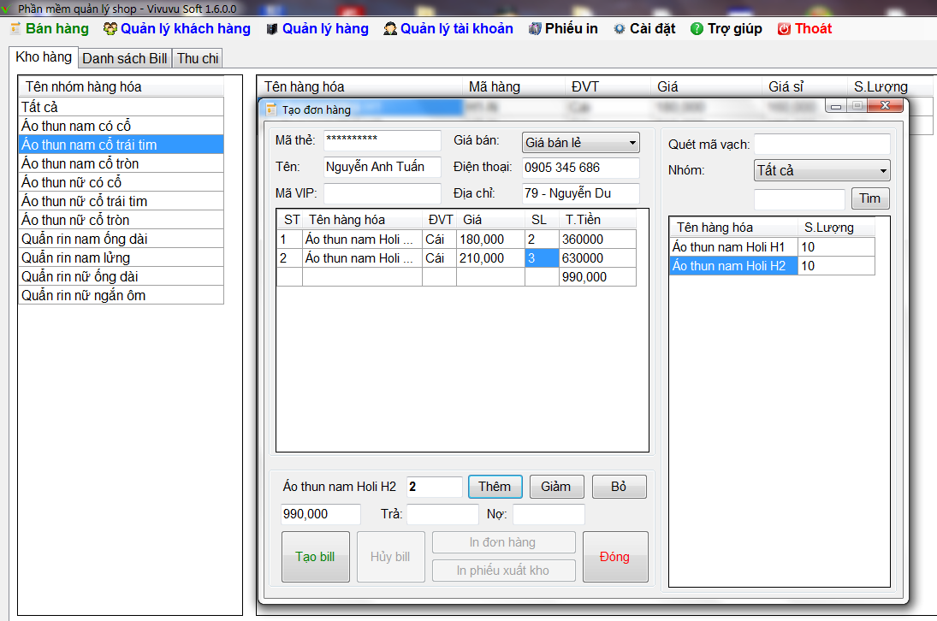Image resolution: width=937 pixels, height=621 pixels.
Task: Open the Bán hàng menu
Action: [x=56, y=29]
